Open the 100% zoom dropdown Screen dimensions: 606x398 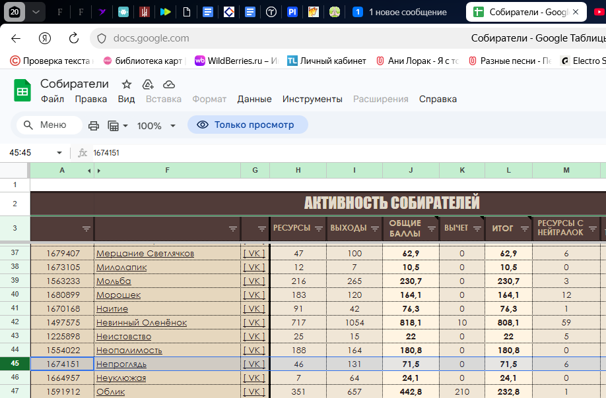173,126
